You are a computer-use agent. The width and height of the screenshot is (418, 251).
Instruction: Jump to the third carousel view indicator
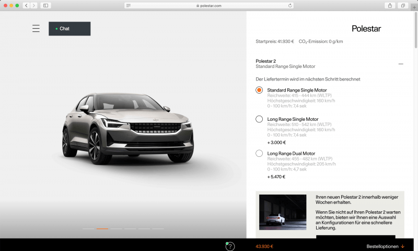coord(116,229)
